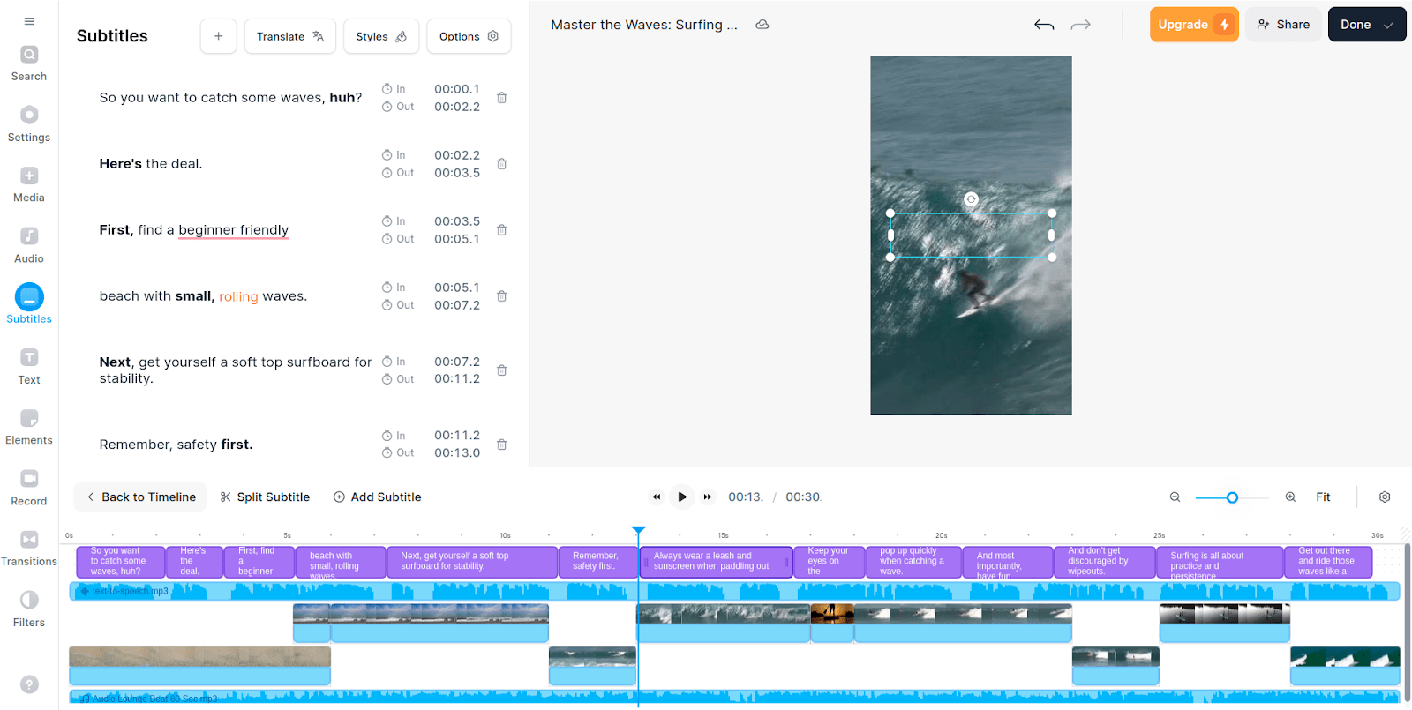Open the Transitions panel in sidebar
Viewport: 1412px width, 710px height.
29,549
